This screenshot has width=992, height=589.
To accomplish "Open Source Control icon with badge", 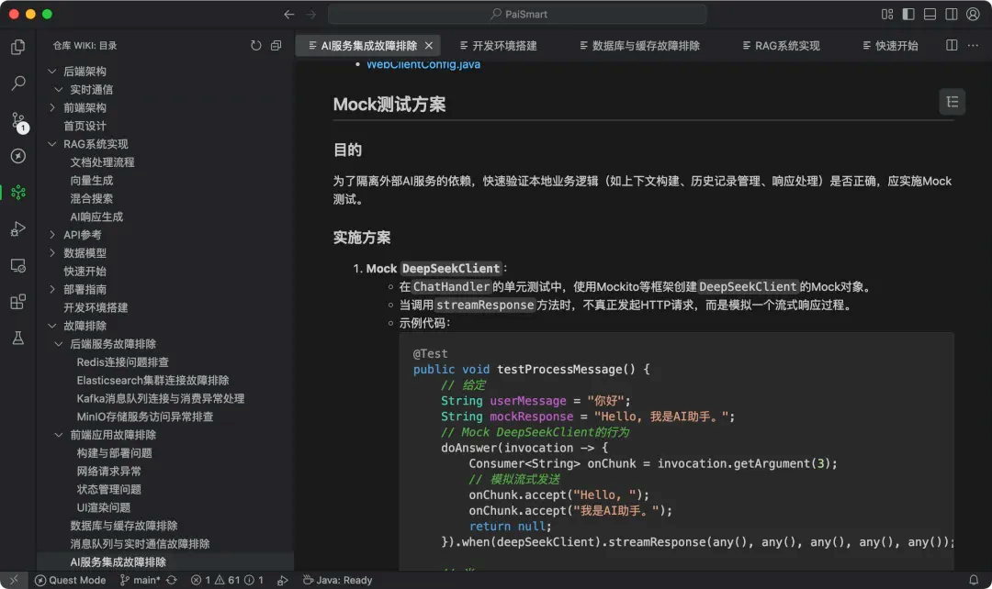I will (x=18, y=121).
